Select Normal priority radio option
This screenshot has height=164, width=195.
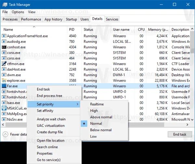pos(104,123)
